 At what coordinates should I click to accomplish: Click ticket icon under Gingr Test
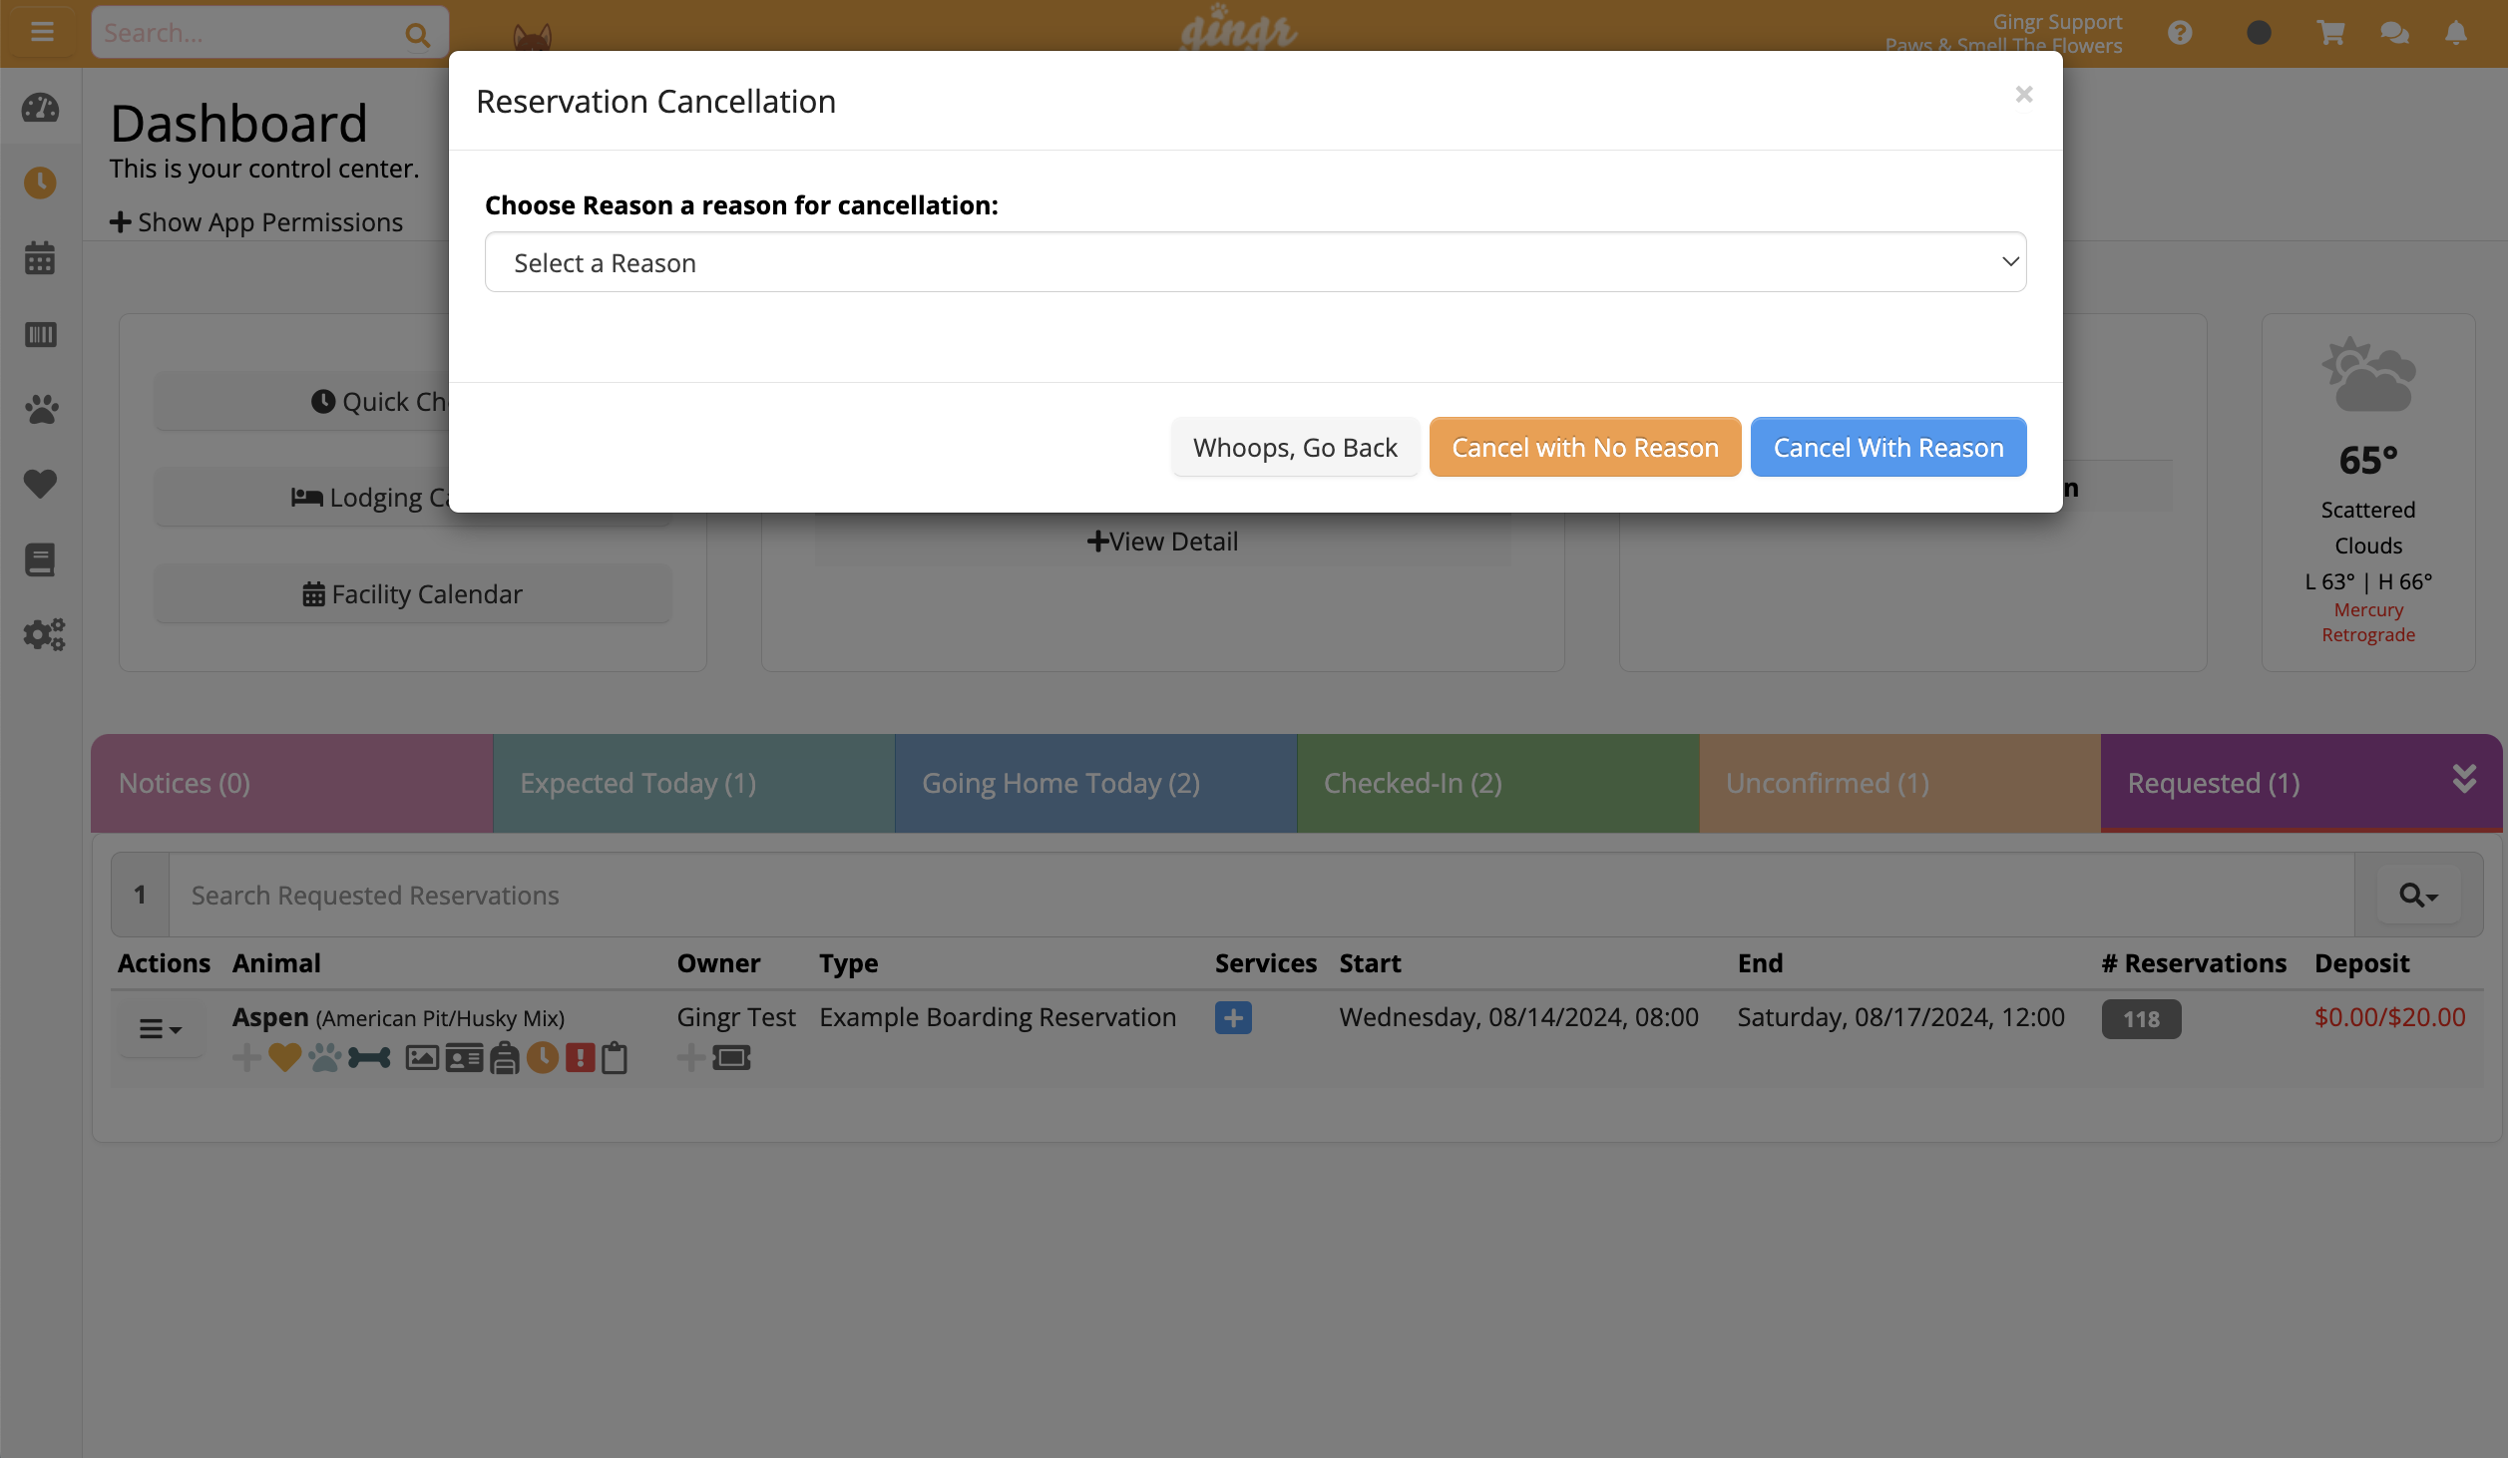click(x=731, y=1057)
